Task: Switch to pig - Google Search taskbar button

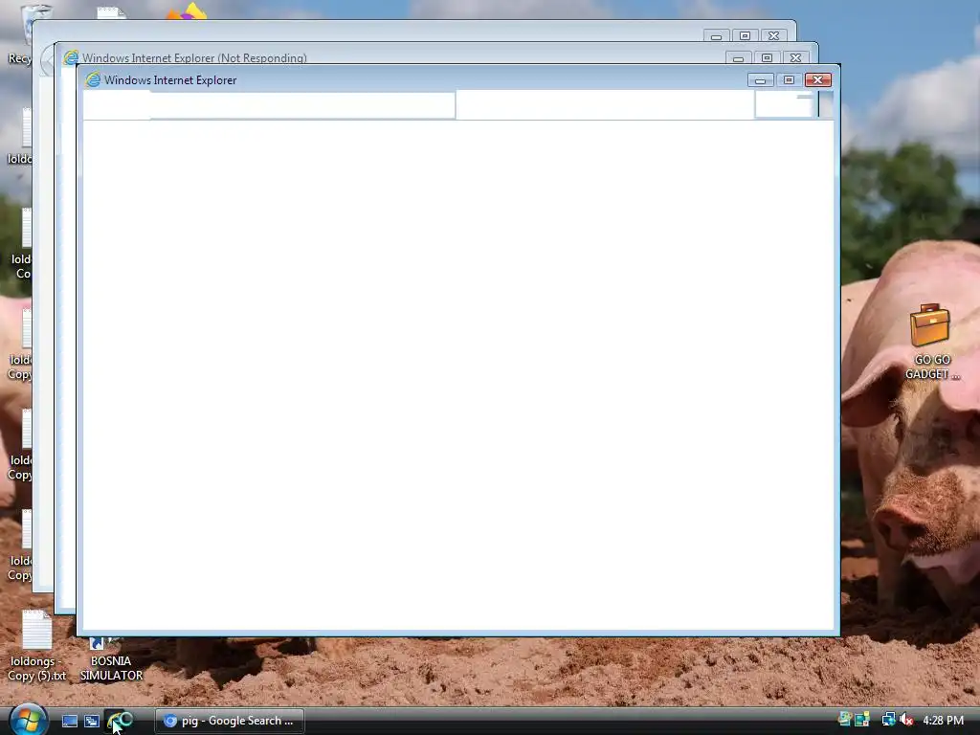Action: [230, 721]
